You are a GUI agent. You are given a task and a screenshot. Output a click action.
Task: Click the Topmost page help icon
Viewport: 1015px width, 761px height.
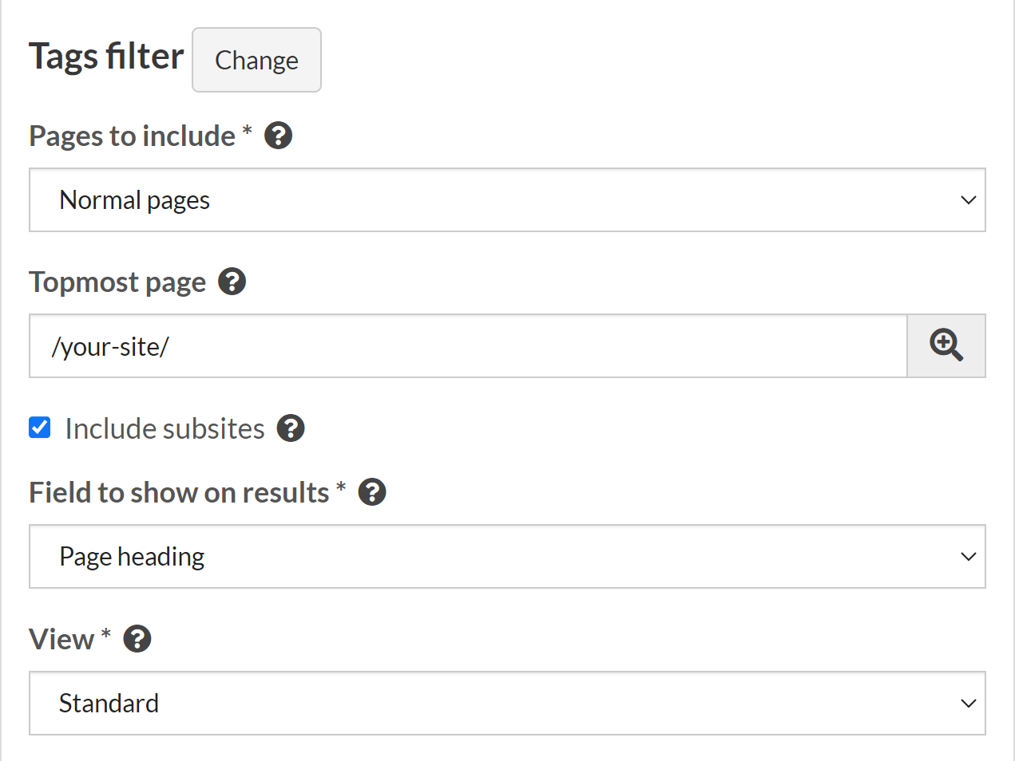click(232, 281)
